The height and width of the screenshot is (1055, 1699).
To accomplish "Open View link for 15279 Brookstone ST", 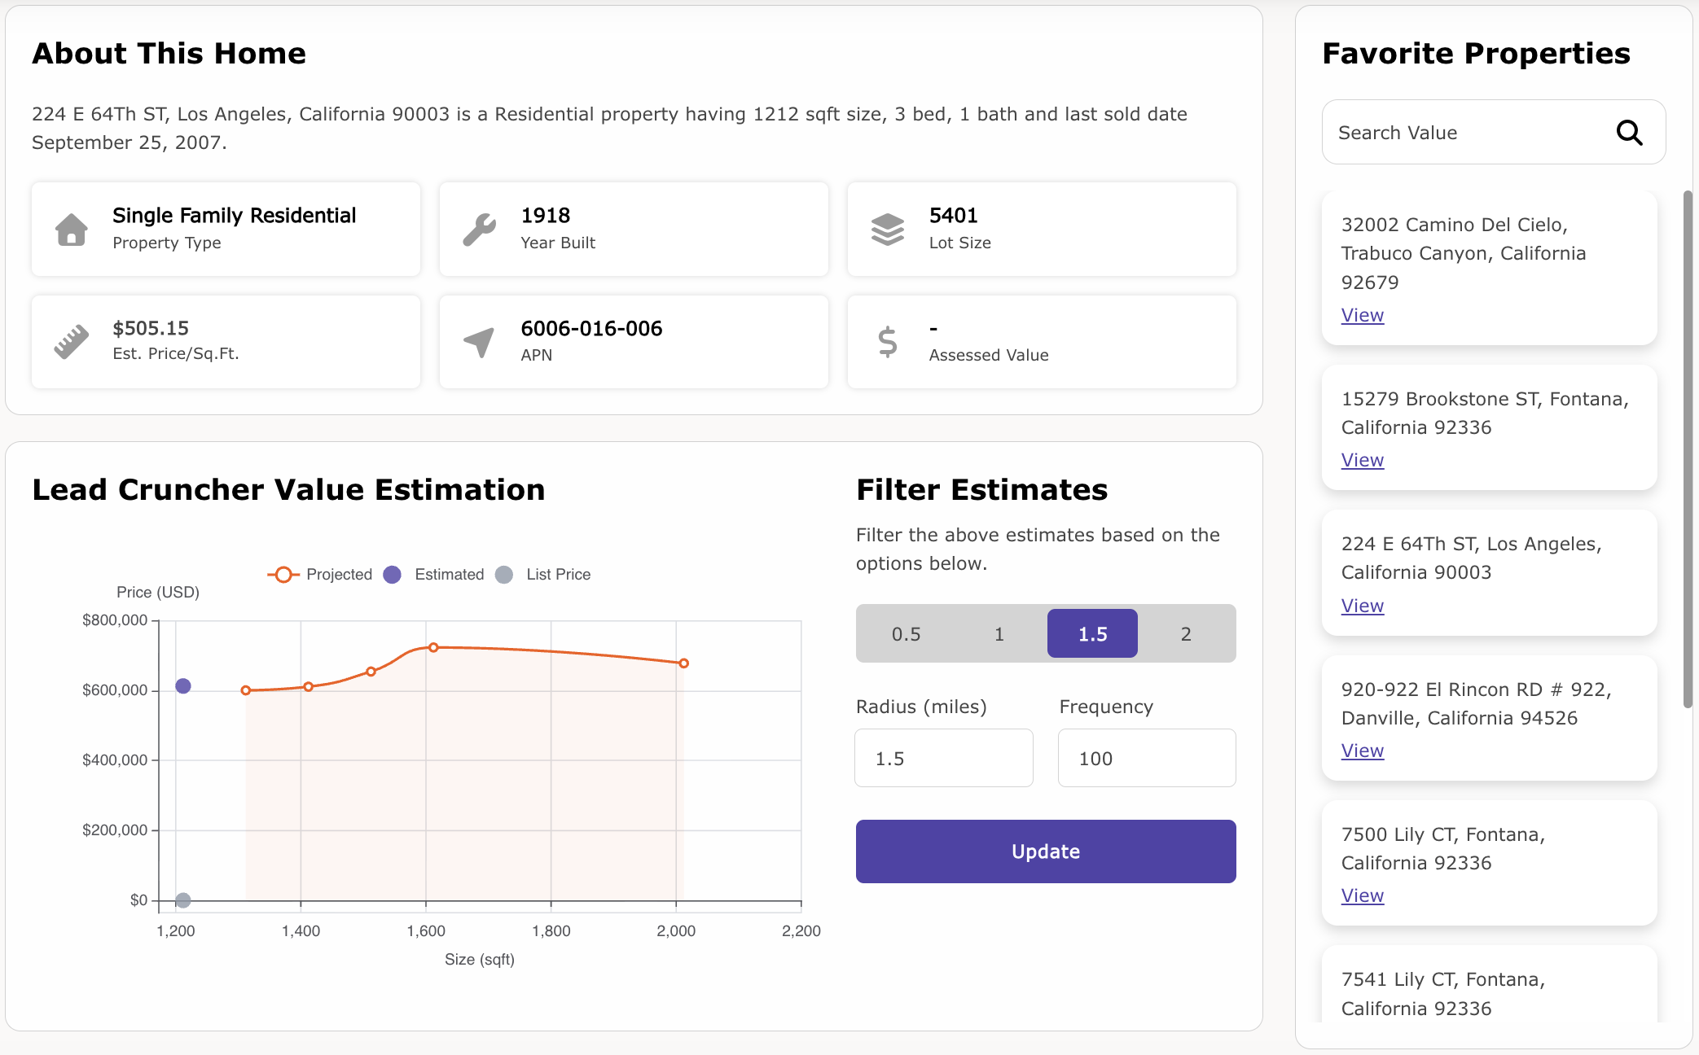I will coord(1362,460).
